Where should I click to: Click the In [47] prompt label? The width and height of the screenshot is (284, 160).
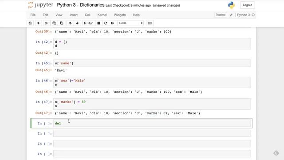click(x=43, y=102)
